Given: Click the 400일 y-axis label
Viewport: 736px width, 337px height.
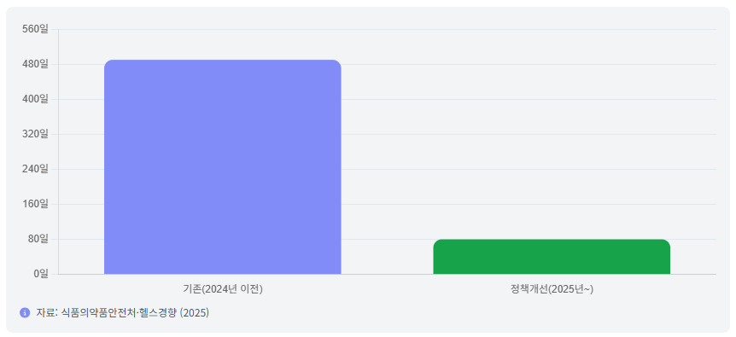Looking at the screenshot, I should click(x=35, y=99).
